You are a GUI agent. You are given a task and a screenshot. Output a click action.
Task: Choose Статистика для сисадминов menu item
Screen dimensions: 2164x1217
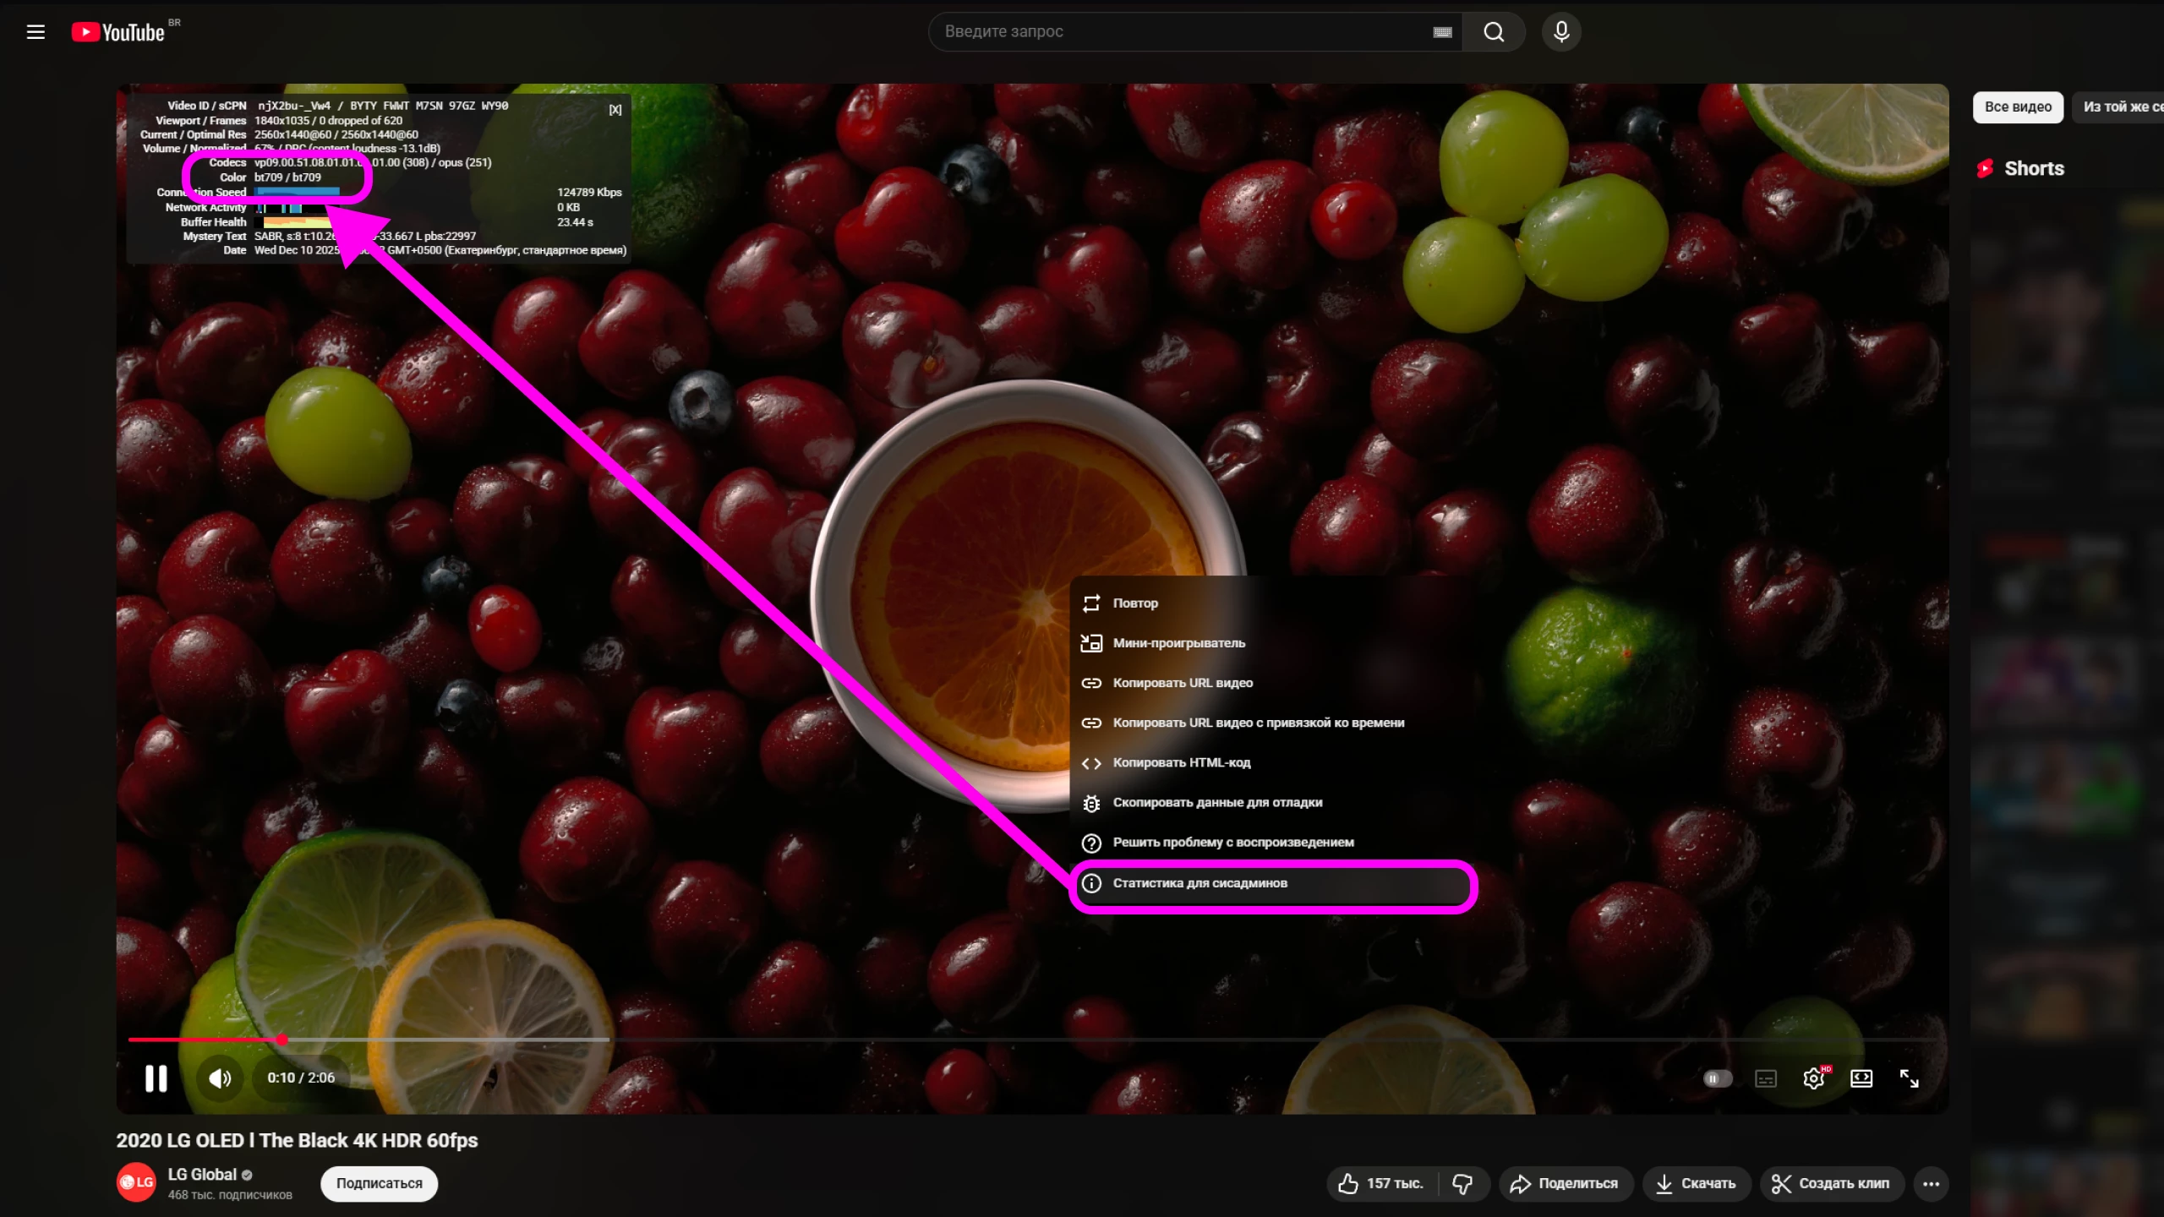1200,883
